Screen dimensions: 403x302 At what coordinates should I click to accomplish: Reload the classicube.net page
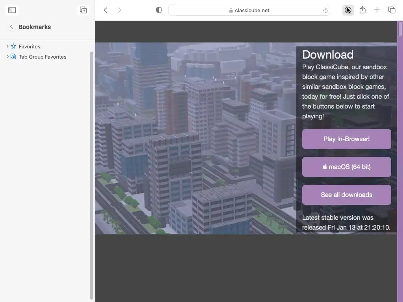[x=325, y=10]
